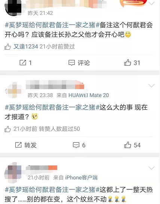Expand options chevron on first post
Viewport: 160px width, 204px height.
tap(151, 3)
